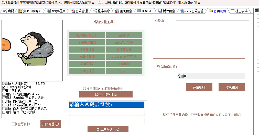Viewport: 259px width, 135px height.
Task: Open the APT武器库 tab
Action: coord(56,11)
